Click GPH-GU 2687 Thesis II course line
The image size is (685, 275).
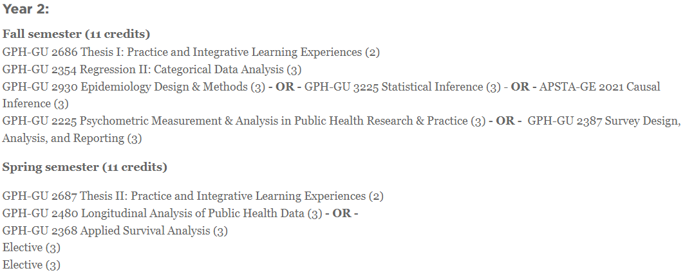(x=192, y=196)
